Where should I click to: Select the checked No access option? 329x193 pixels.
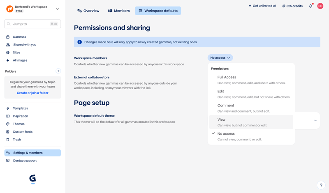coord(251,136)
